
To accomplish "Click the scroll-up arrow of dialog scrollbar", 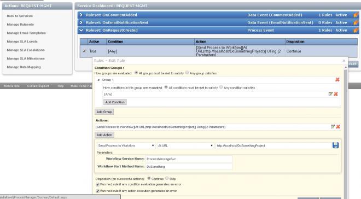I will point(346,67).
